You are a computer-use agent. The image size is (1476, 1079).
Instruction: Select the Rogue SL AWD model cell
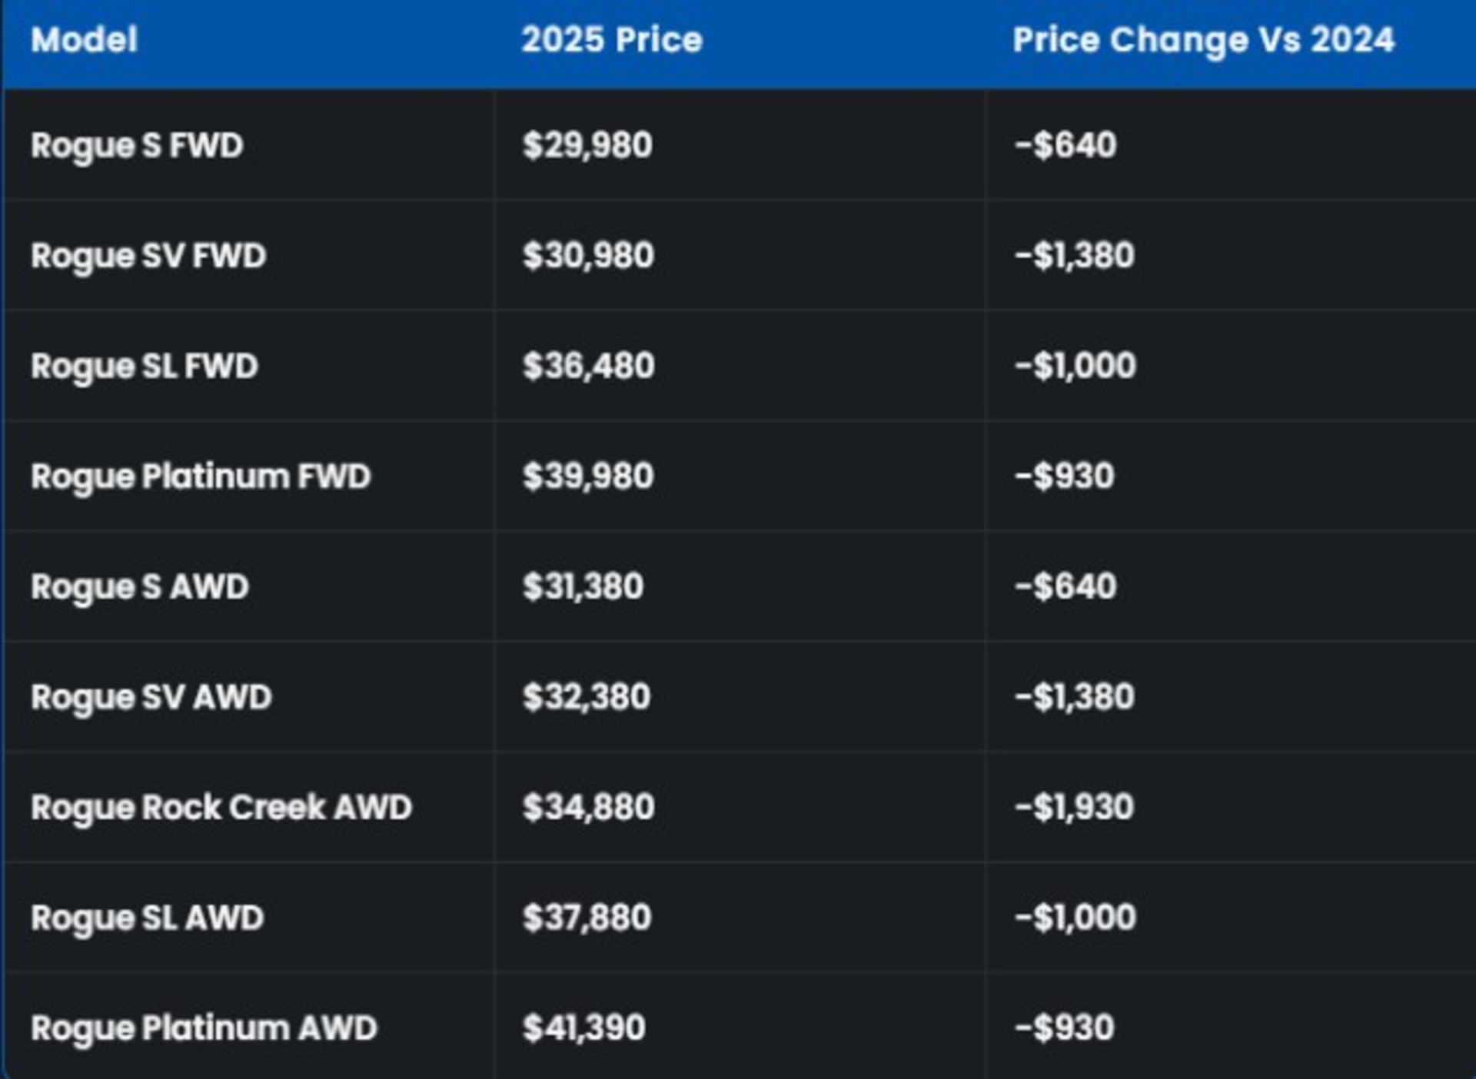pos(148,918)
